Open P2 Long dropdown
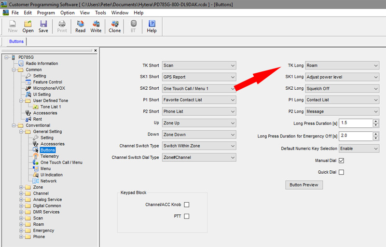The image size is (386, 247). pos(342,111)
